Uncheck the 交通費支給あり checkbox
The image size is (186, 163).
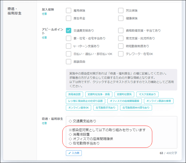point(69,31)
